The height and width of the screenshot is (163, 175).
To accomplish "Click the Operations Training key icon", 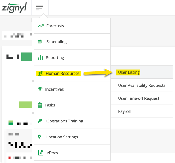I will pos(40,121).
